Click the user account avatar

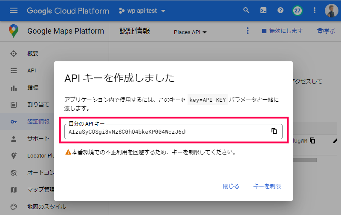332,10
